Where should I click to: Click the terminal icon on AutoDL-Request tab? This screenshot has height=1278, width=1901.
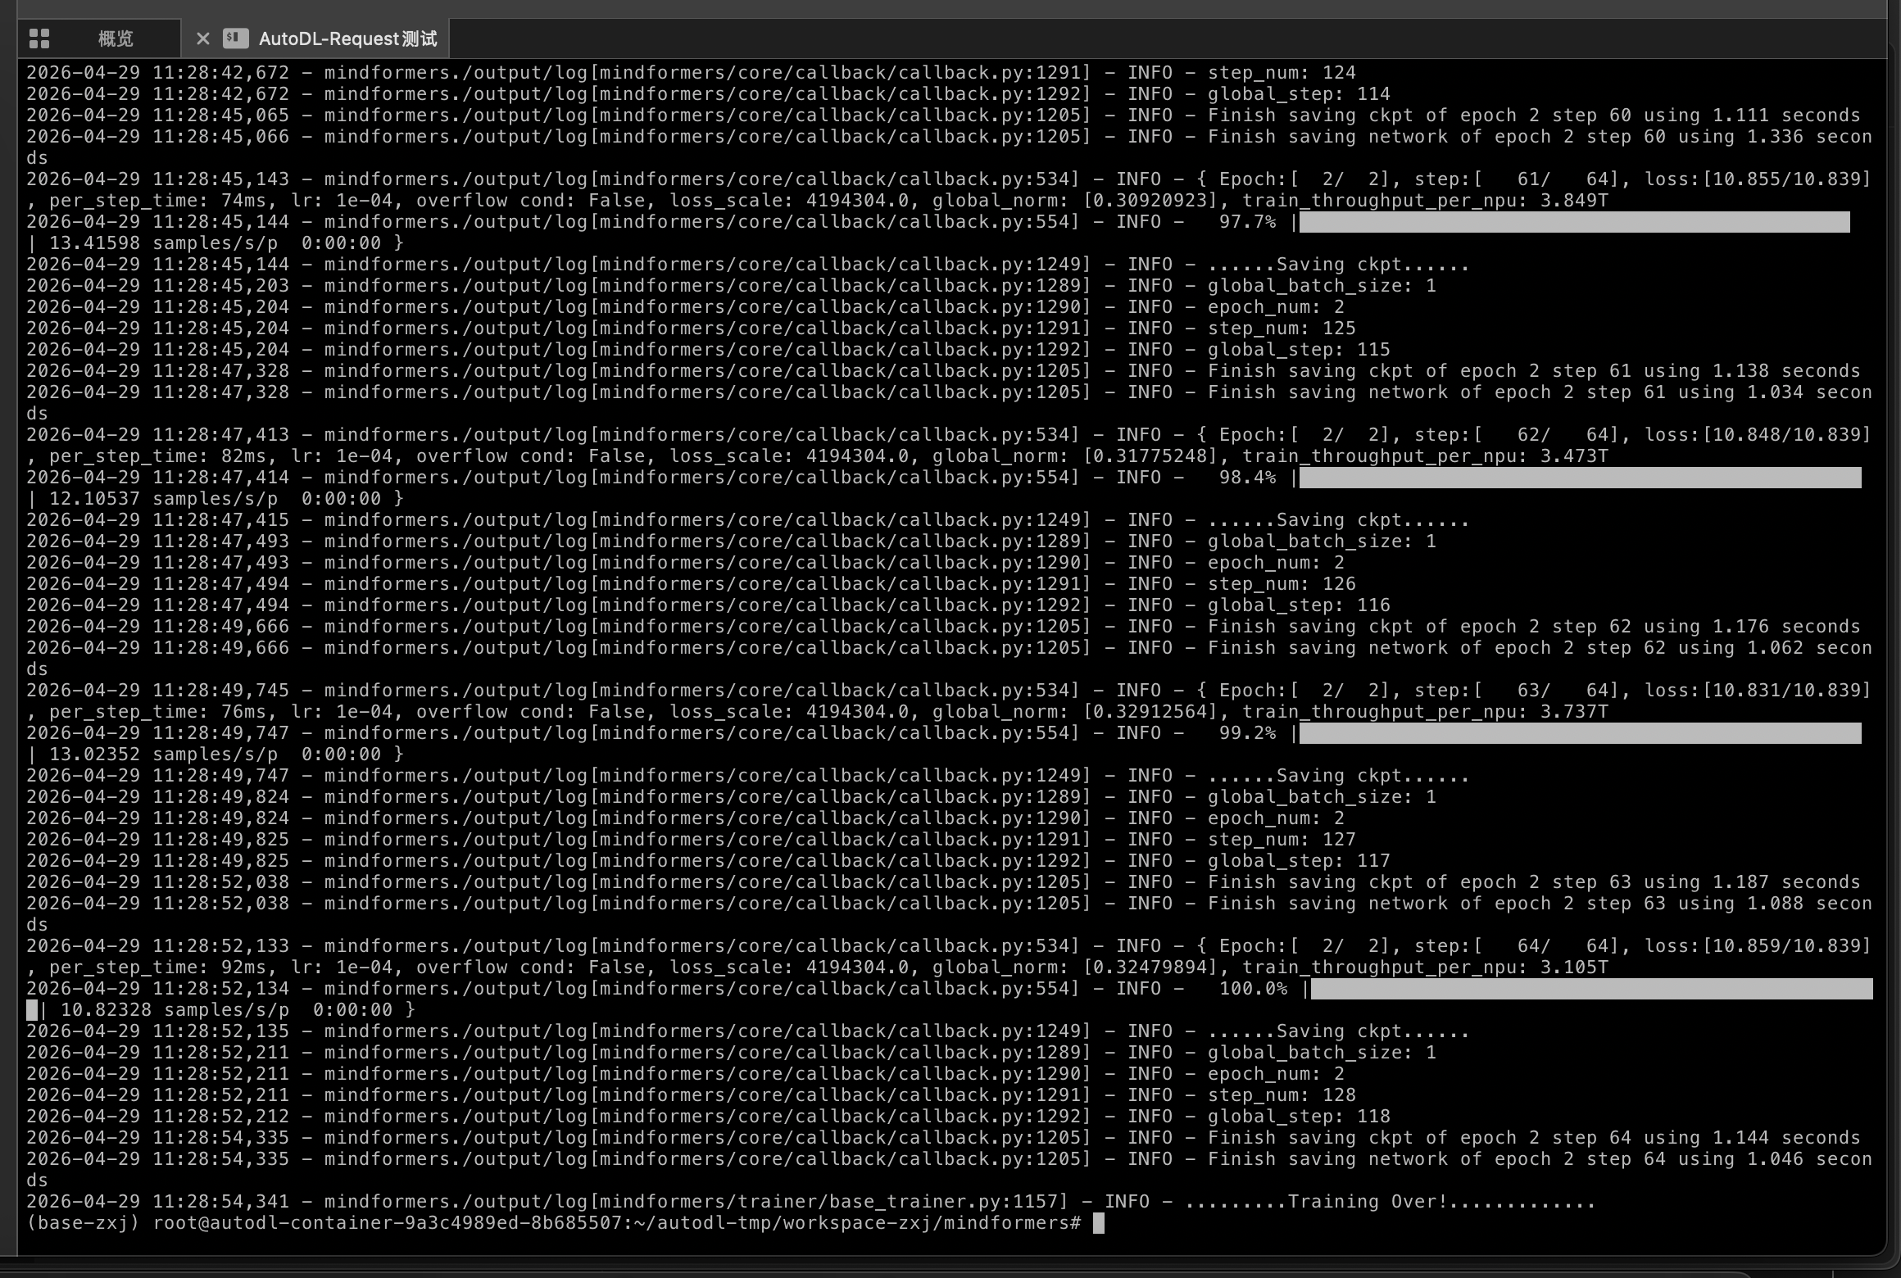(x=236, y=38)
